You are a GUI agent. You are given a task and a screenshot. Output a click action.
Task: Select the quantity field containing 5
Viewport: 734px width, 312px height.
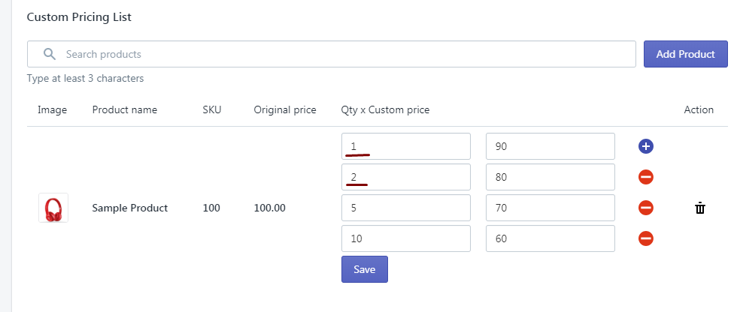(406, 208)
